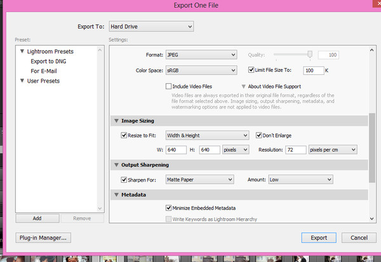This screenshot has height=262, width=381.
Task: Click the Quality value field
Action: point(328,55)
